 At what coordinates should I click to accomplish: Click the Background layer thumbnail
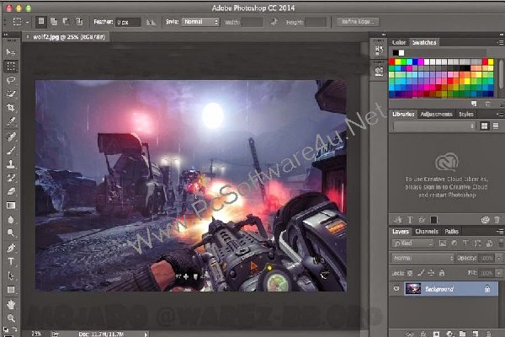(413, 289)
